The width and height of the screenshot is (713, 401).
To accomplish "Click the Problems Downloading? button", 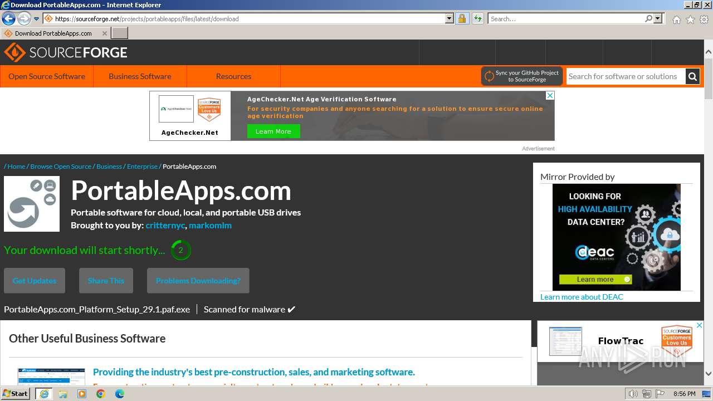I will pos(198,281).
